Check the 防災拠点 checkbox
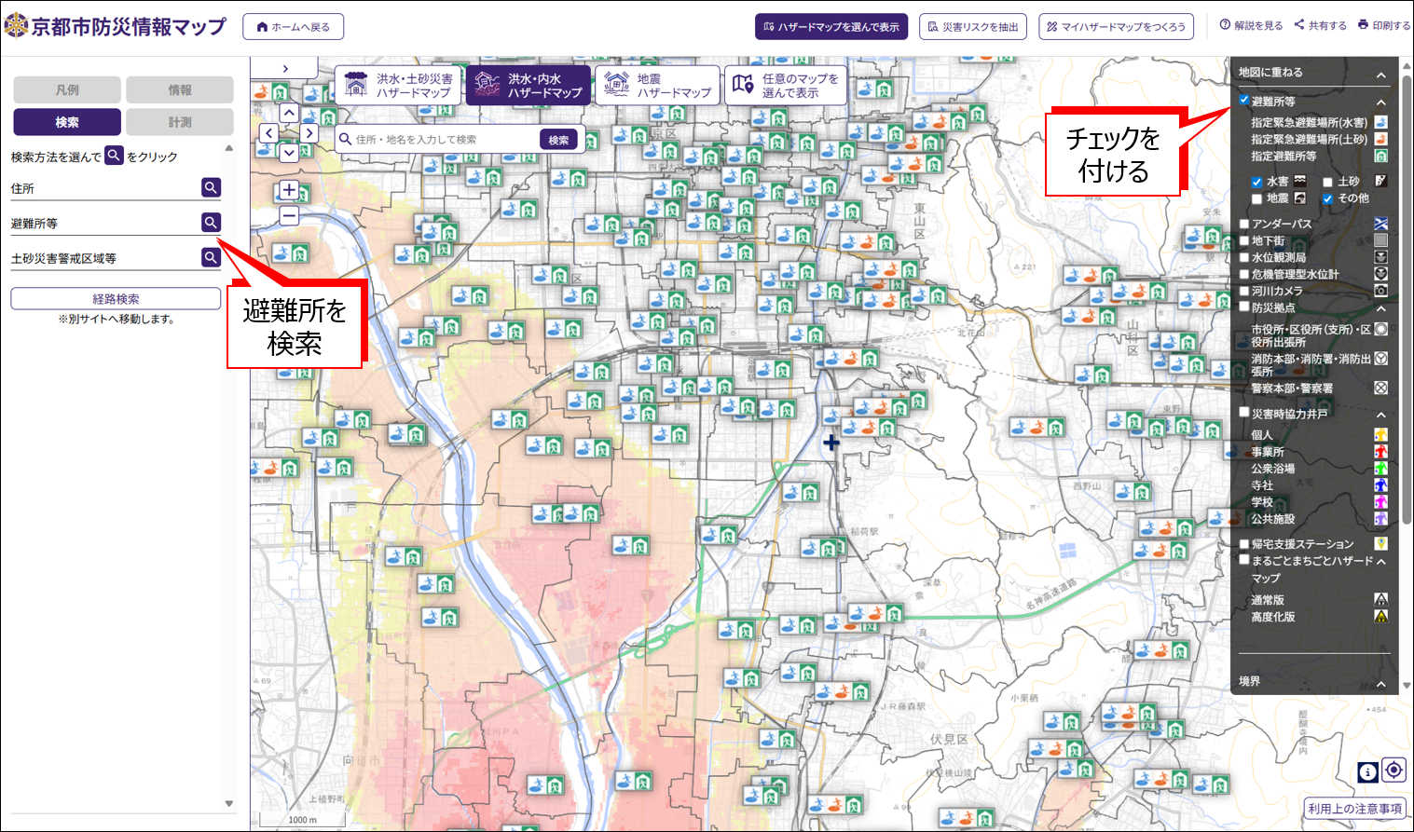The width and height of the screenshot is (1414, 832). [x=1243, y=307]
